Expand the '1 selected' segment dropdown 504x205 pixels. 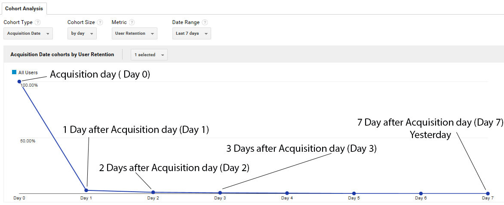[149, 55]
